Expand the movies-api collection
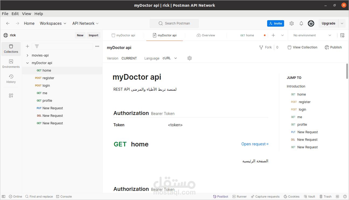The image size is (349, 200). (27, 55)
